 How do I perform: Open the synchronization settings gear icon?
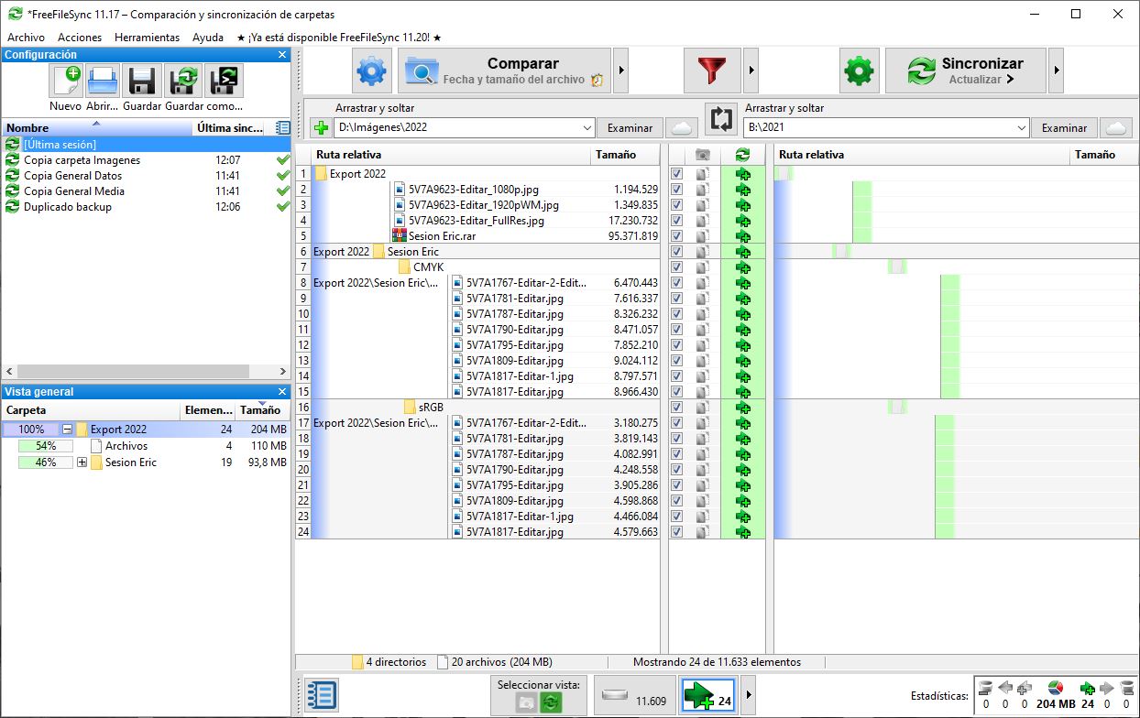[859, 71]
